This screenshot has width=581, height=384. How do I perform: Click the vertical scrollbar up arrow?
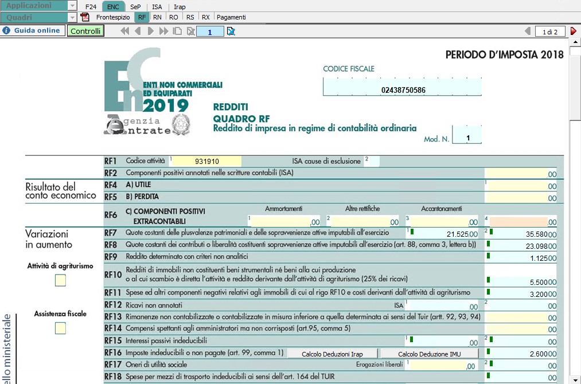[x=575, y=42]
